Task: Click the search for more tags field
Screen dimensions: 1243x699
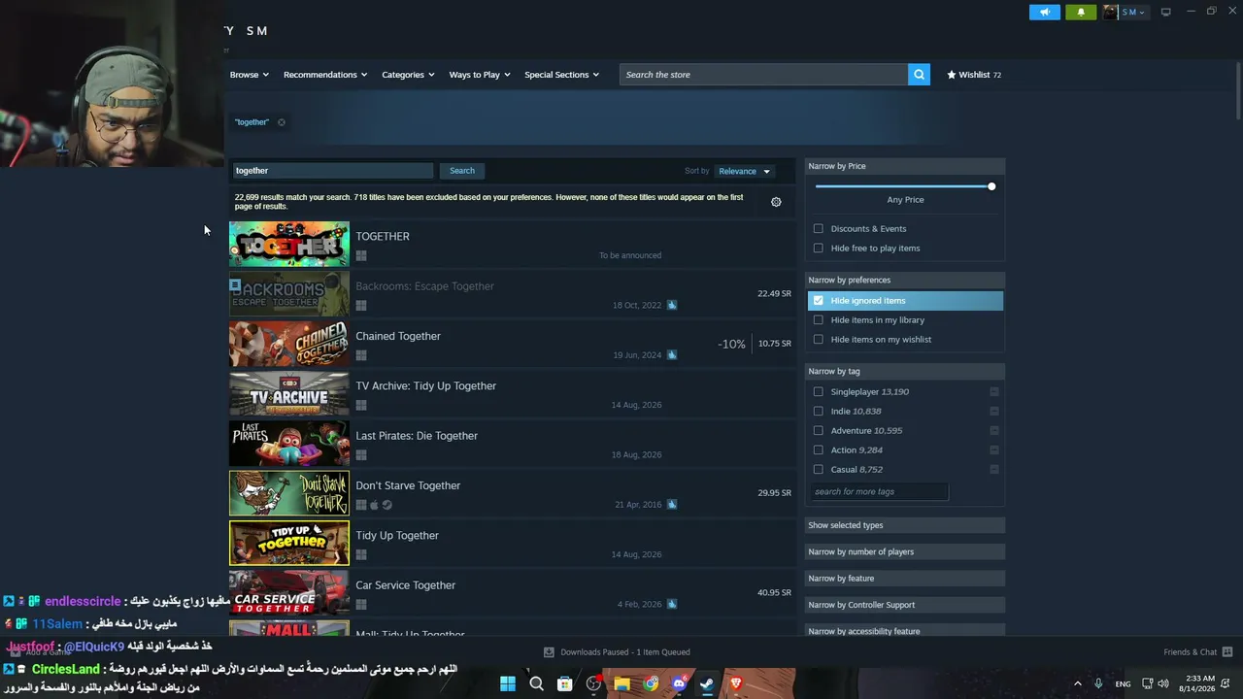Action: coord(879,492)
